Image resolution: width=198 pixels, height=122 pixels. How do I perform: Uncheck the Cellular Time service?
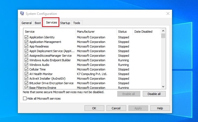click(26, 69)
